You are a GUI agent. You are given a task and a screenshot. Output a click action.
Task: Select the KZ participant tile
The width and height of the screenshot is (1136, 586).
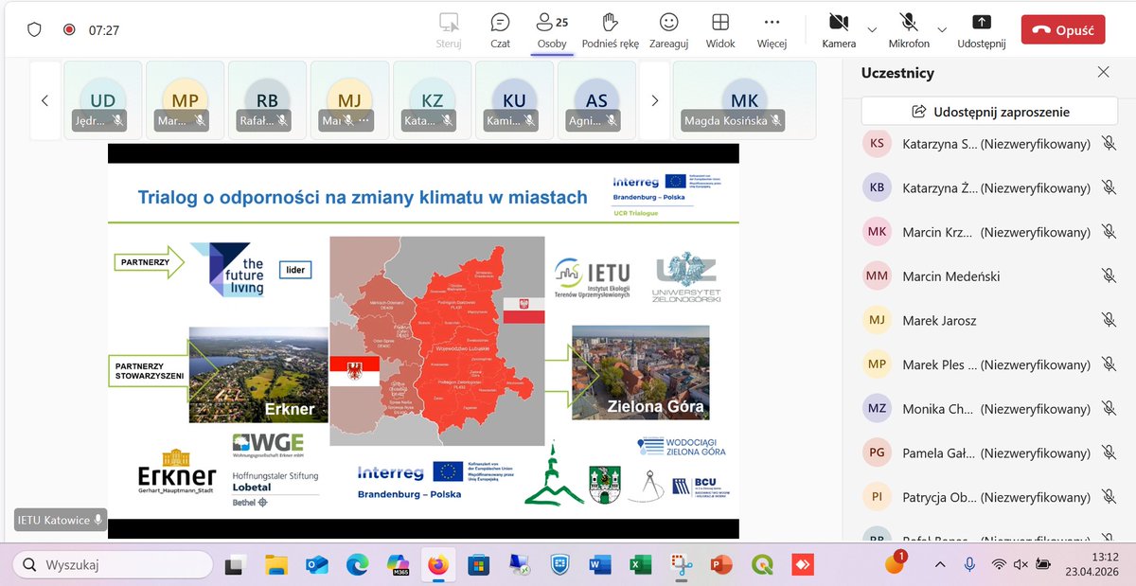tap(433, 99)
